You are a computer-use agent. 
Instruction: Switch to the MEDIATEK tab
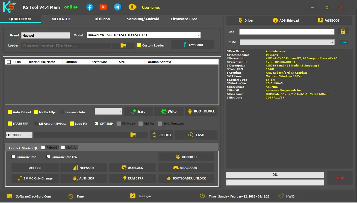click(61, 19)
